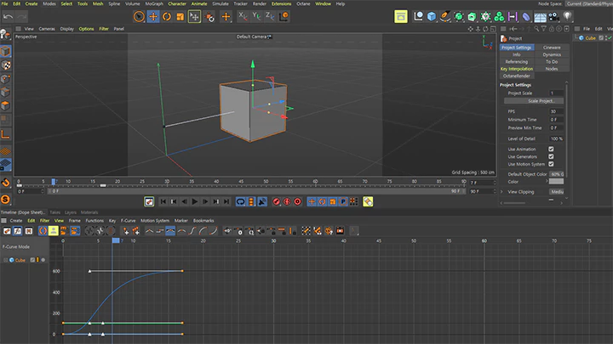Add a light object
Viewport: 613px width, 344px height.
pyautogui.click(x=567, y=16)
